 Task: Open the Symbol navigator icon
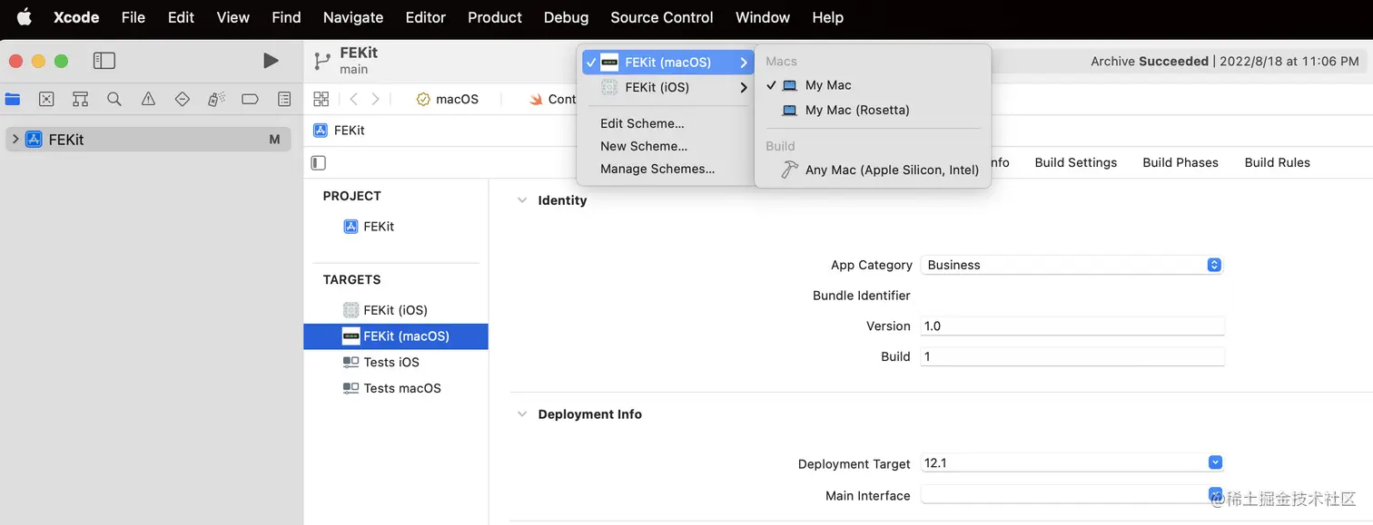80,99
